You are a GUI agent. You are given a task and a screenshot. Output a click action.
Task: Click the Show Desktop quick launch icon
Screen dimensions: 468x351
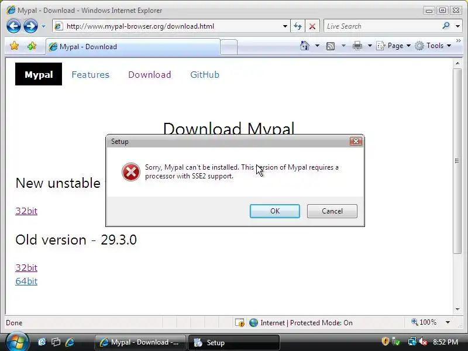[x=42, y=342]
